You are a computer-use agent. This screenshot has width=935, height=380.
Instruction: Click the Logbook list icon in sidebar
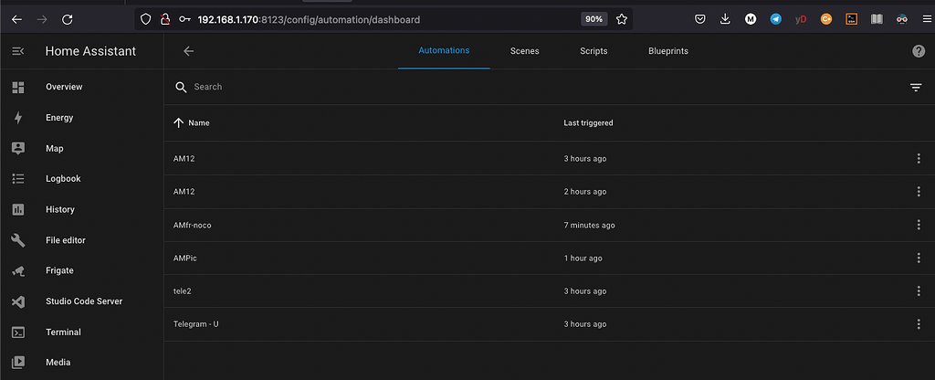click(x=17, y=179)
